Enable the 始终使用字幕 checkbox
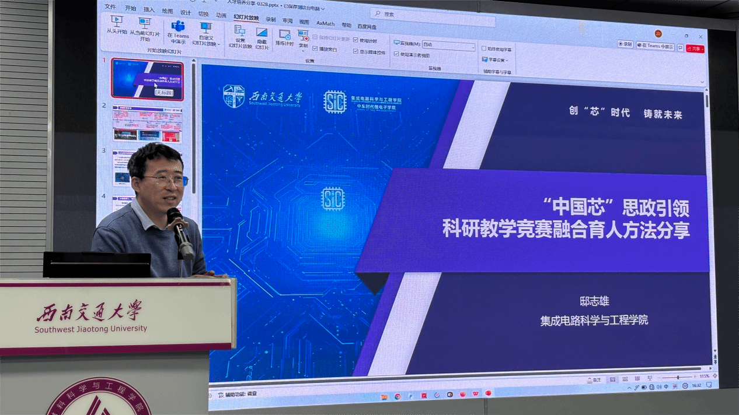The width and height of the screenshot is (739, 415). coord(484,48)
